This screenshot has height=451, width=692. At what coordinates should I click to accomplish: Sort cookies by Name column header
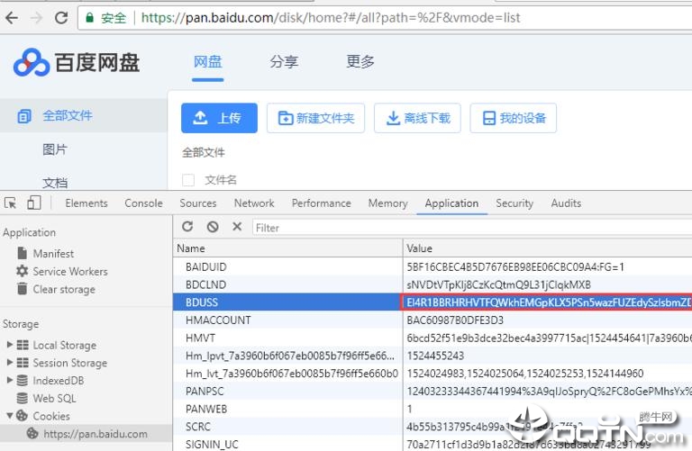coord(287,248)
